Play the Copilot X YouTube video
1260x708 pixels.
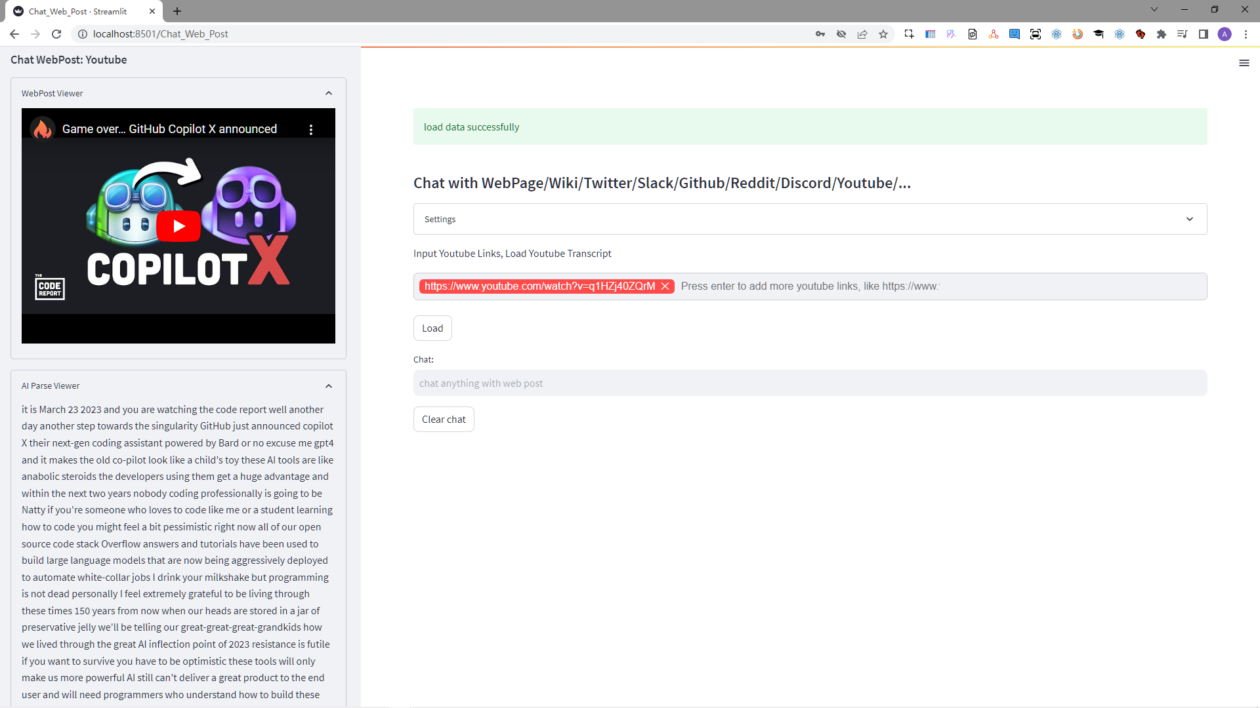178,226
